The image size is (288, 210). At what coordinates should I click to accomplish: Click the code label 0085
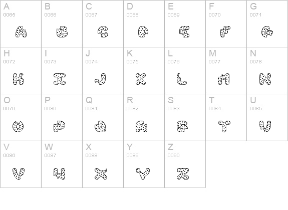tap(255, 108)
